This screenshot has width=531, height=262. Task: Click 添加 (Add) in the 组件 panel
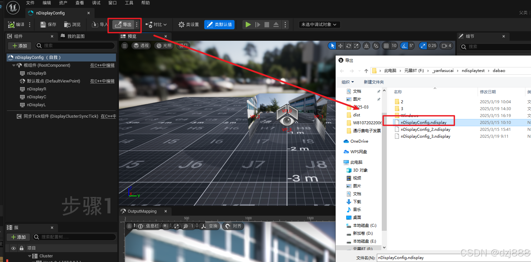(x=20, y=46)
